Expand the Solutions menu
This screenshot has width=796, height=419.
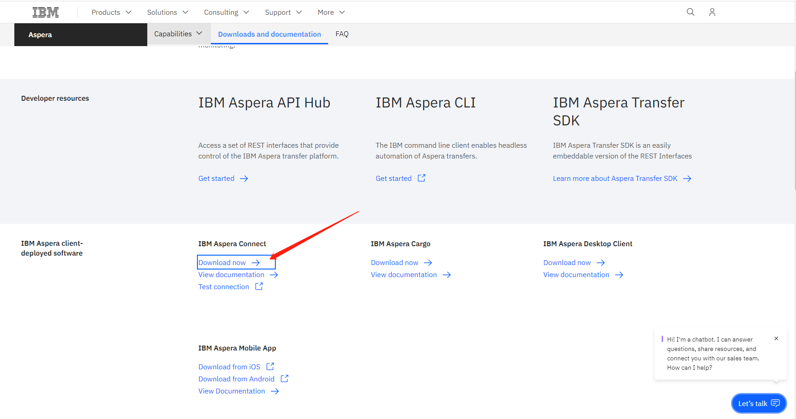[x=168, y=12]
